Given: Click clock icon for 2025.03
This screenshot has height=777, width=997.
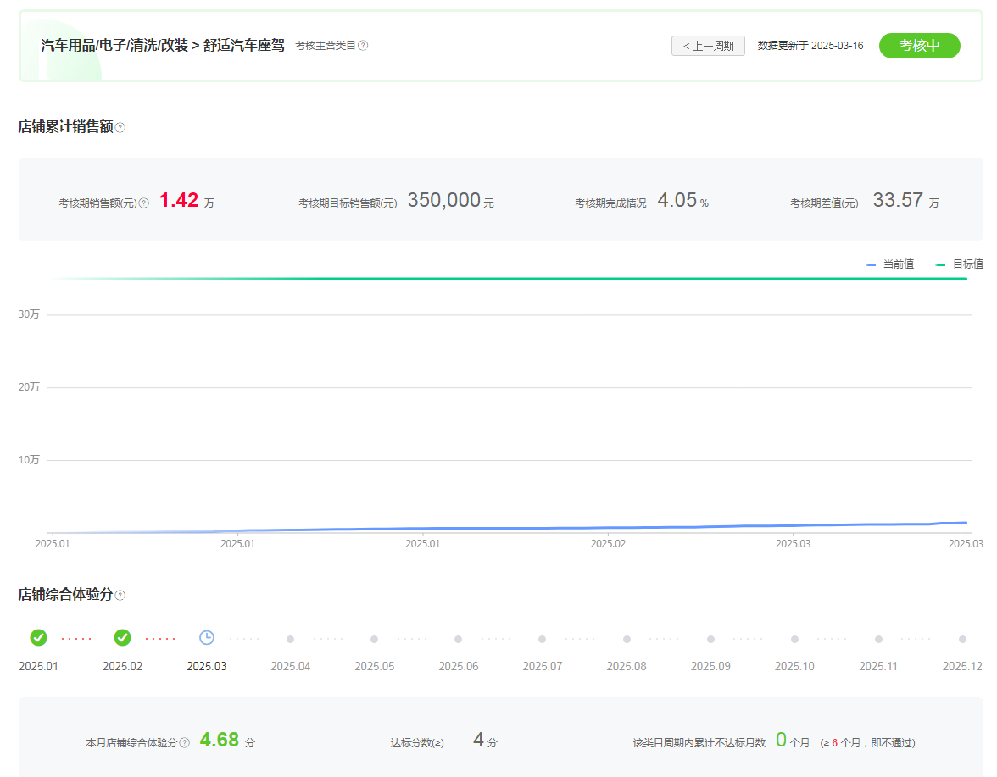Looking at the screenshot, I should (x=207, y=638).
